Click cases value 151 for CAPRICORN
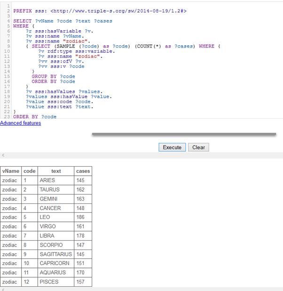Image resolution: width=283 pixels, height=291 pixels. click(x=83, y=263)
